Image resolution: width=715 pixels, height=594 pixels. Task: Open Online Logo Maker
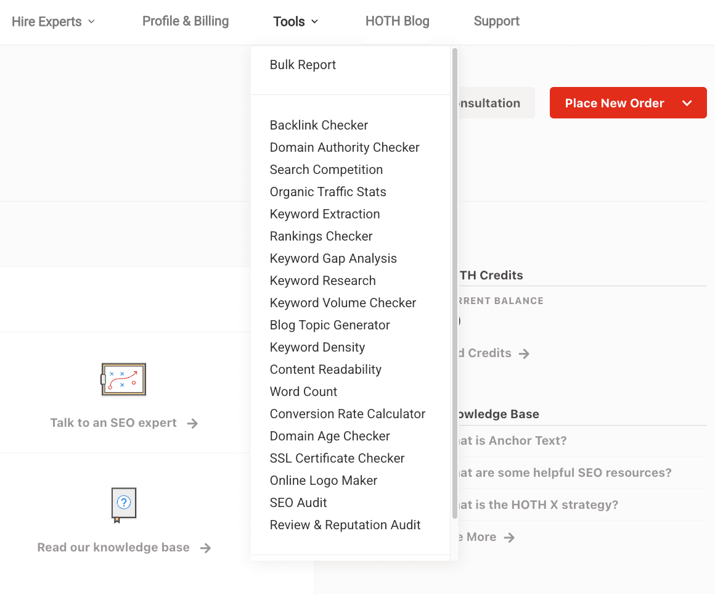pos(323,481)
